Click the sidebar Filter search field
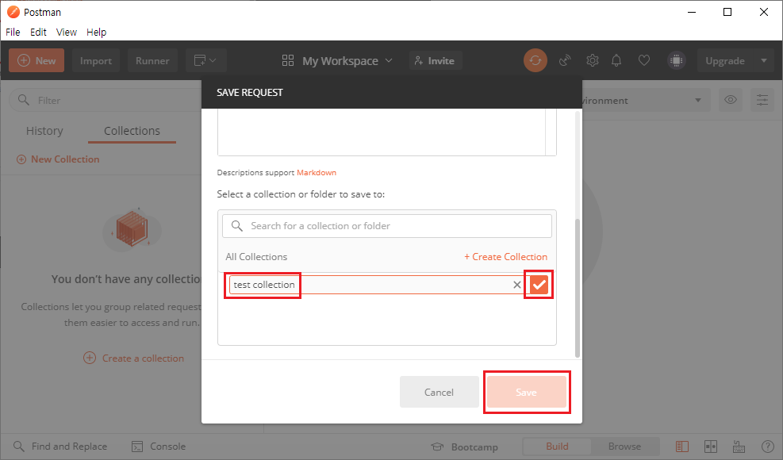This screenshot has width=783, height=460. click(x=105, y=100)
